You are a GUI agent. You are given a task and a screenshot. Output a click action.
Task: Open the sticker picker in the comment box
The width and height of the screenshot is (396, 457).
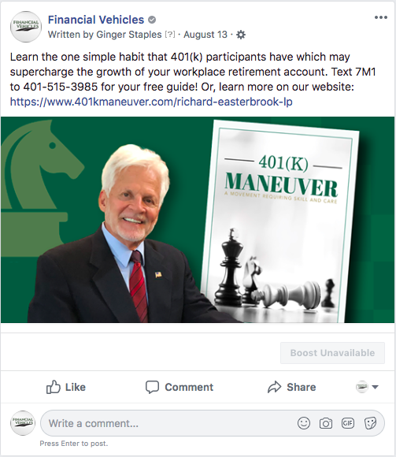(x=370, y=423)
